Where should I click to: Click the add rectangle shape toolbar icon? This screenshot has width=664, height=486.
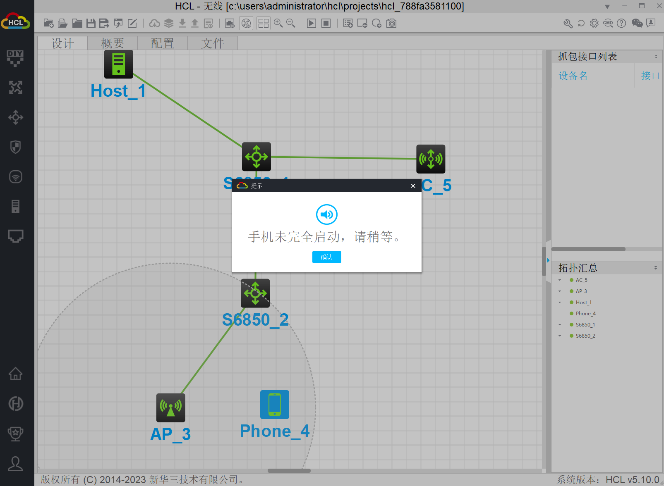tap(362, 23)
